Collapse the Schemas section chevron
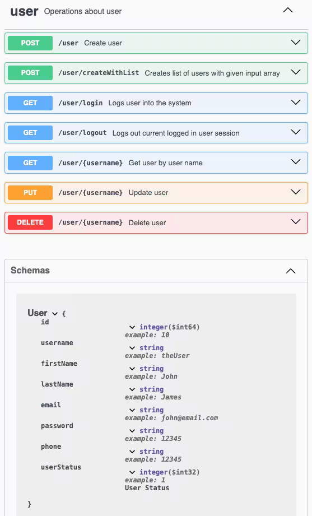Screen dimensions: 312x516 (x=291, y=271)
